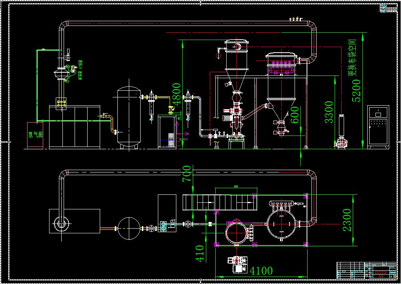Click the red circular gauge beside the cyclone

[x=218, y=56]
